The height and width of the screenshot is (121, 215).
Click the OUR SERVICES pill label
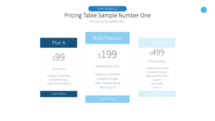[x=107, y=9]
